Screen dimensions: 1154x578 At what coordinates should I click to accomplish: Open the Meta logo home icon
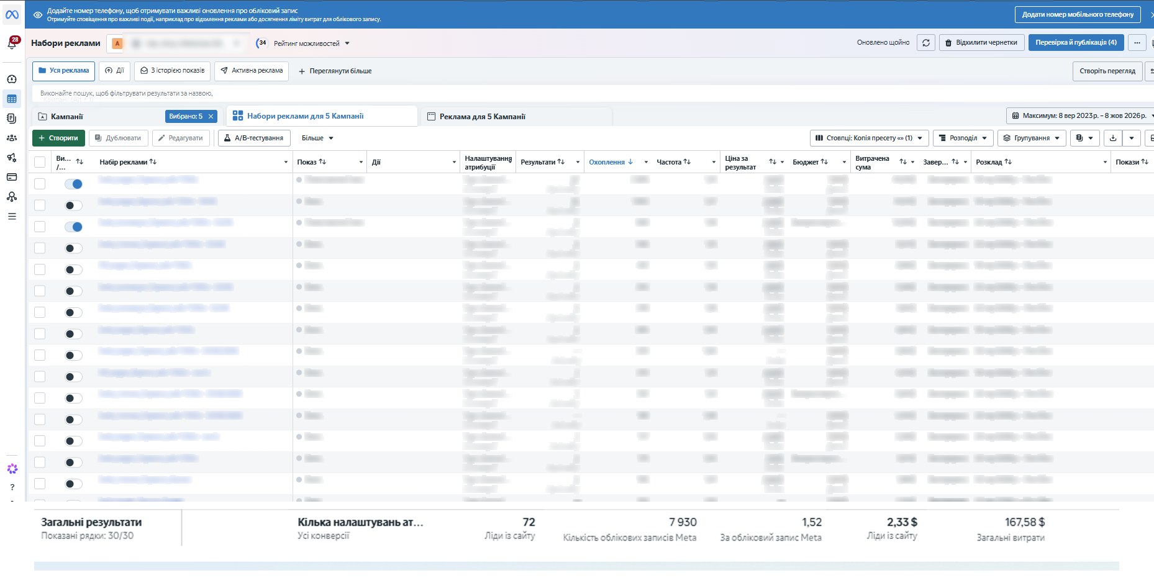pyautogui.click(x=12, y=14)
